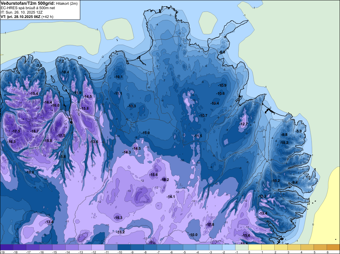Click the -9.8 temperature value

[284, 134]
